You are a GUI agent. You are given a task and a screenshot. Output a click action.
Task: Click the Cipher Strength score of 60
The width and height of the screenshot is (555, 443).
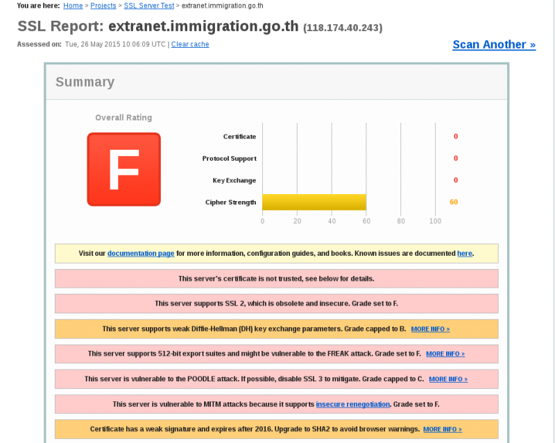[454, 202]
